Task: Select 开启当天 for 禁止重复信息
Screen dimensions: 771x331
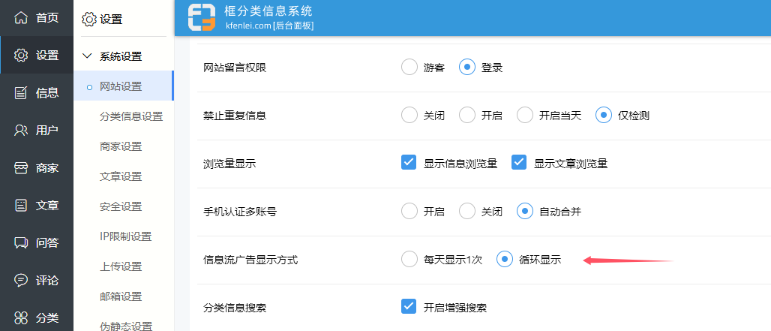Action: (x=524, y=115)
